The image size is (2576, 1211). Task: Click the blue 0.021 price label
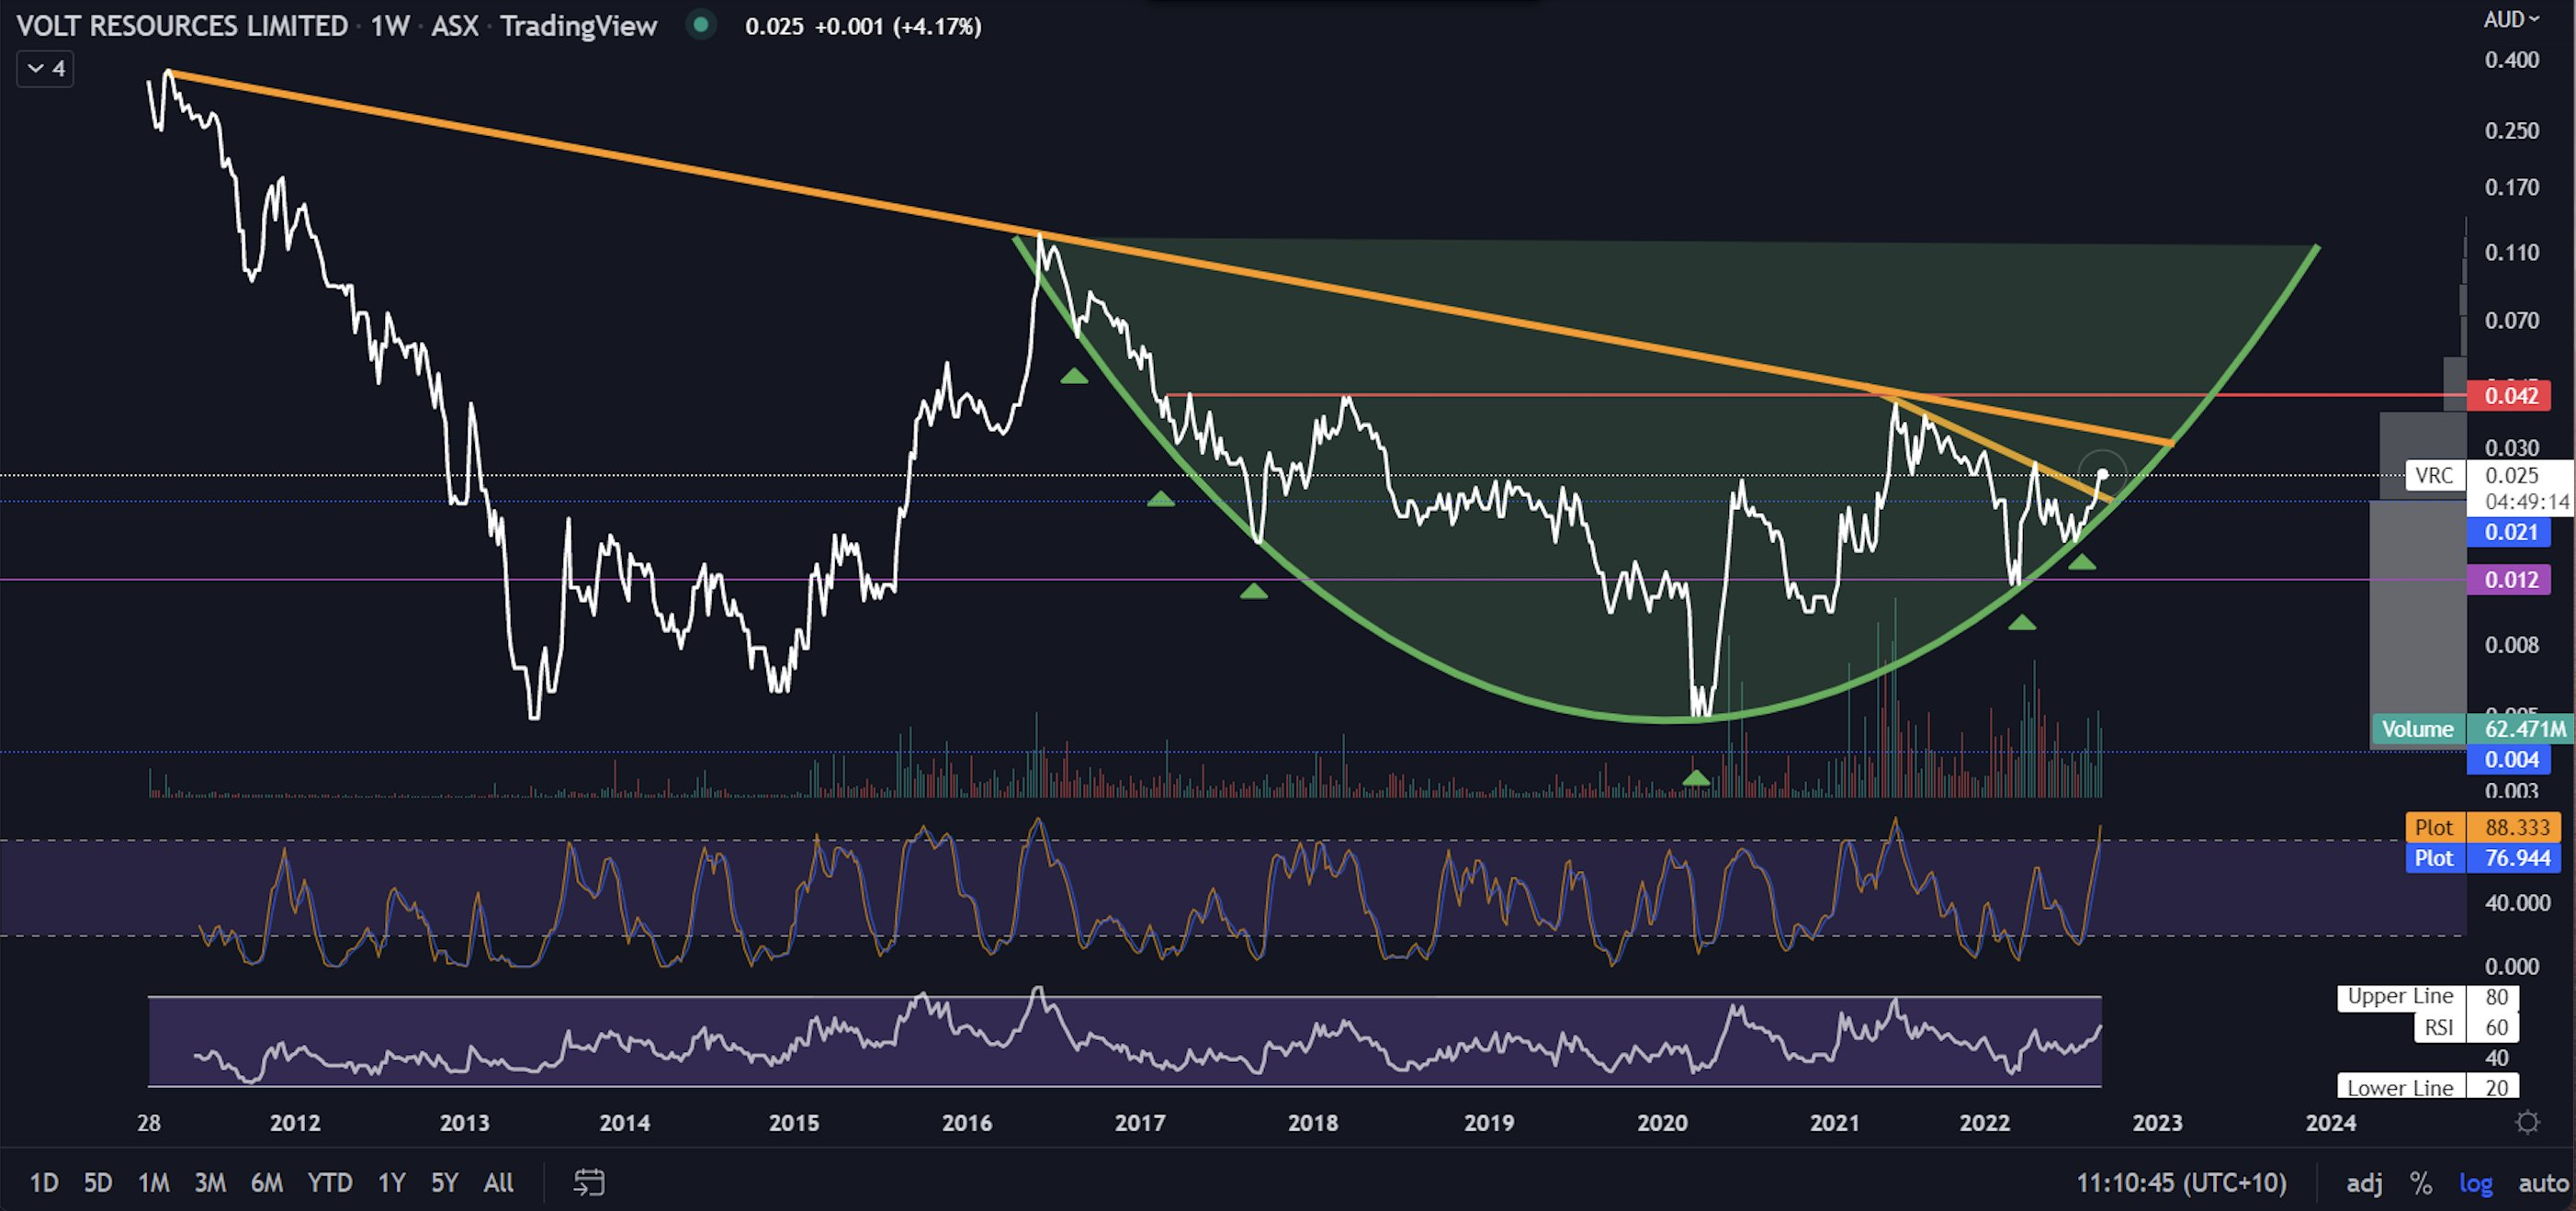click(x=2510, y=532)
